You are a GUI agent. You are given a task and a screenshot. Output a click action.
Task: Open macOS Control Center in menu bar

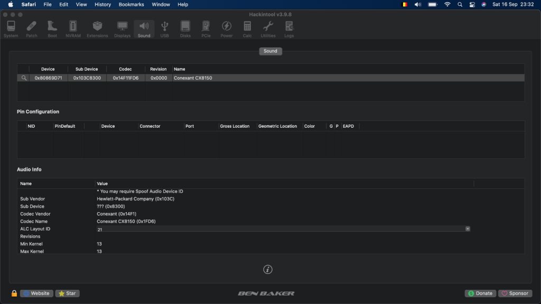[472, 4]
